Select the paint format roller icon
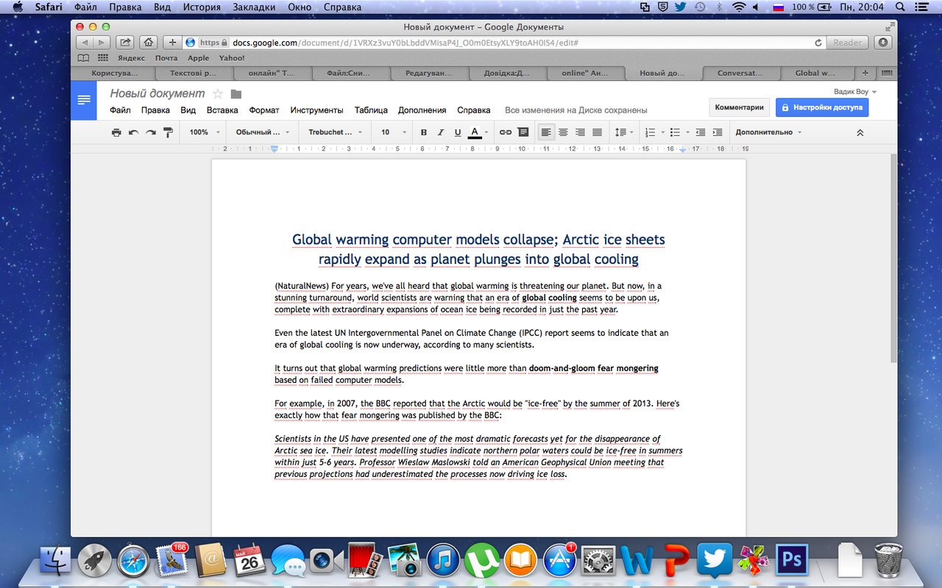 (168, 132)
